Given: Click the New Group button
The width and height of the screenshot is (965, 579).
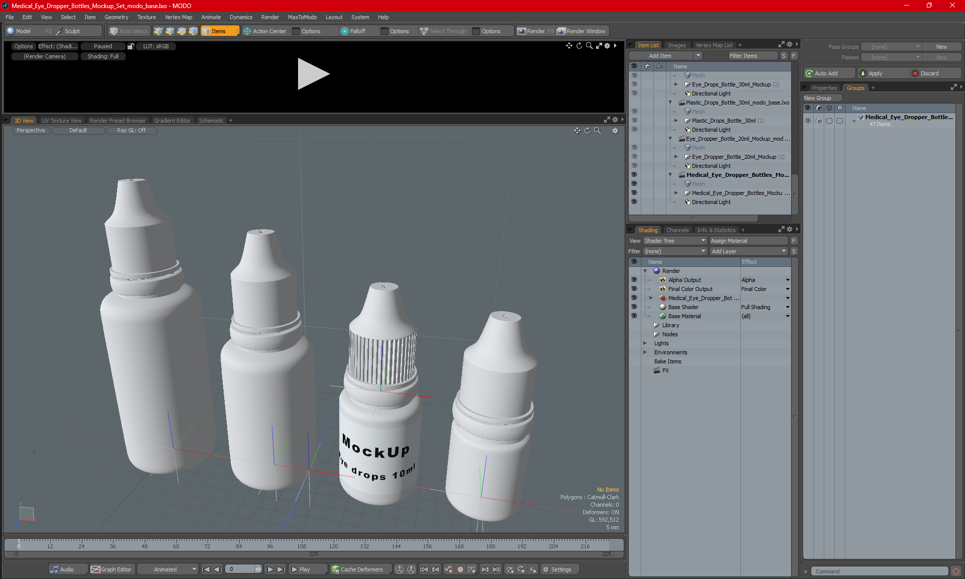Looking at the screenshot, I should click(822, 98).
